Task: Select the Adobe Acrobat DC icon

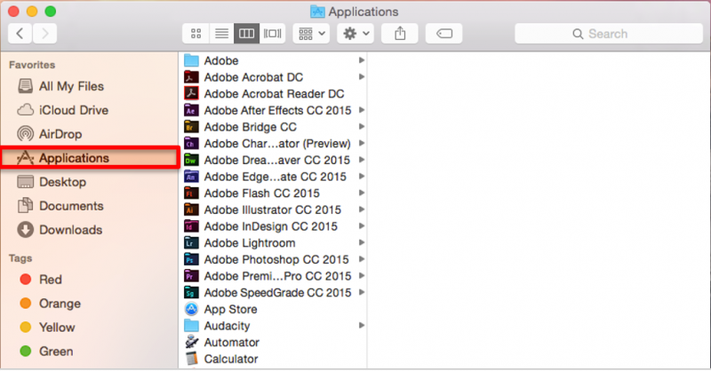Action: click(191, 77)
